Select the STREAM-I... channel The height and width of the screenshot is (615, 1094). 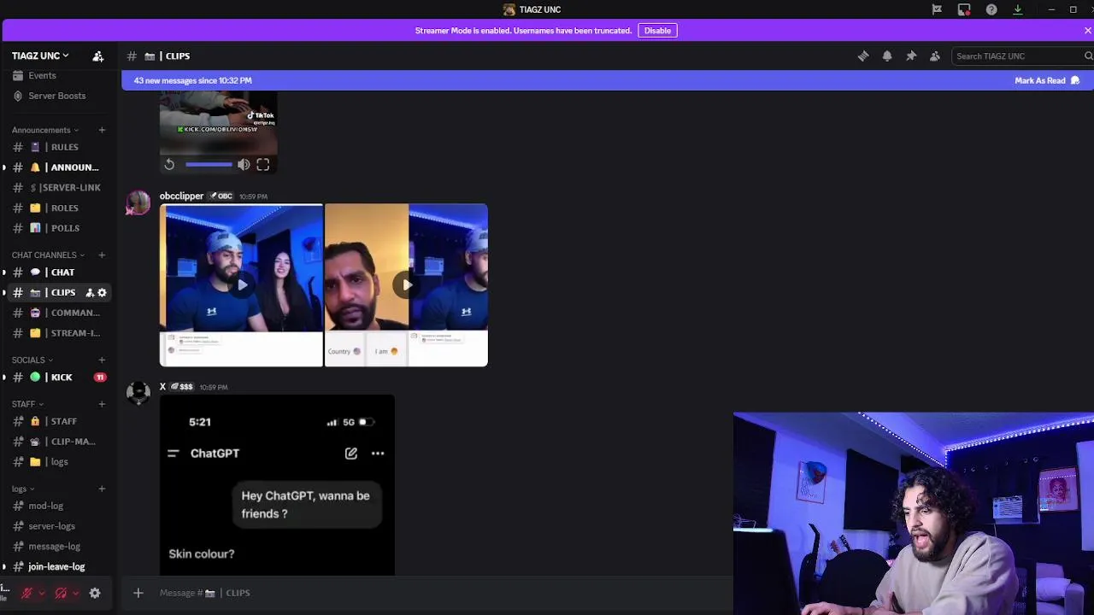point(58,333)
